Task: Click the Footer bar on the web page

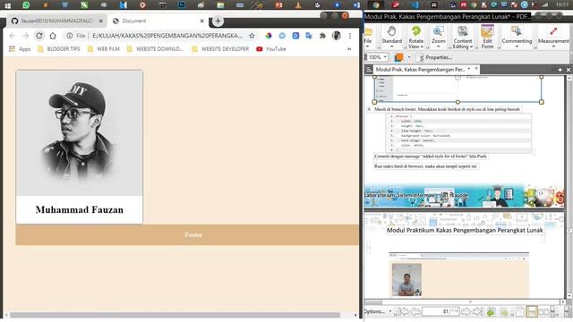Action: coord(187,234)
